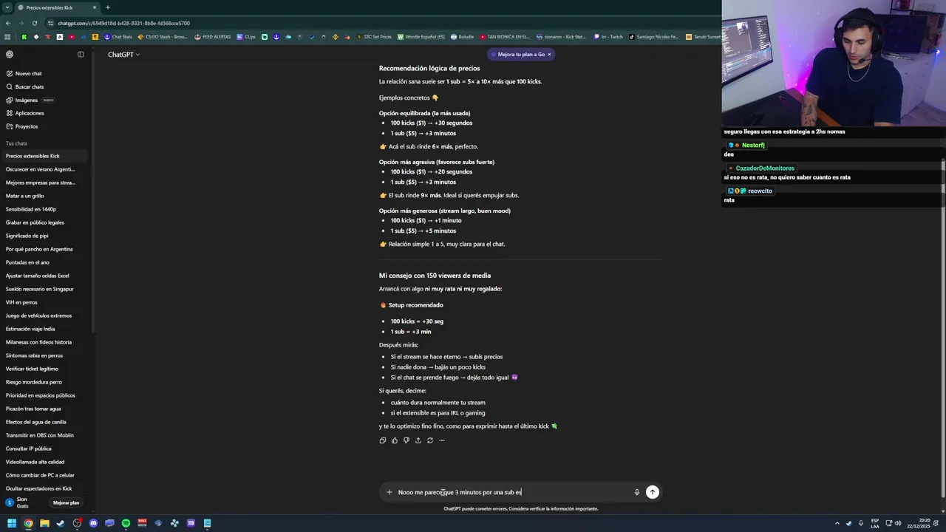
Task: Click username CazadorDeMonitores in chat overlay
Action: coord(765,168)
